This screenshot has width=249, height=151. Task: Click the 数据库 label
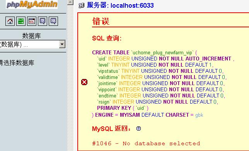(x=31, y=36)
